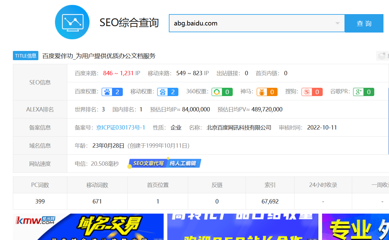The image size is (389, 240).
Task: Click the 24小时收录 column header
Action: tap(323, 185)
